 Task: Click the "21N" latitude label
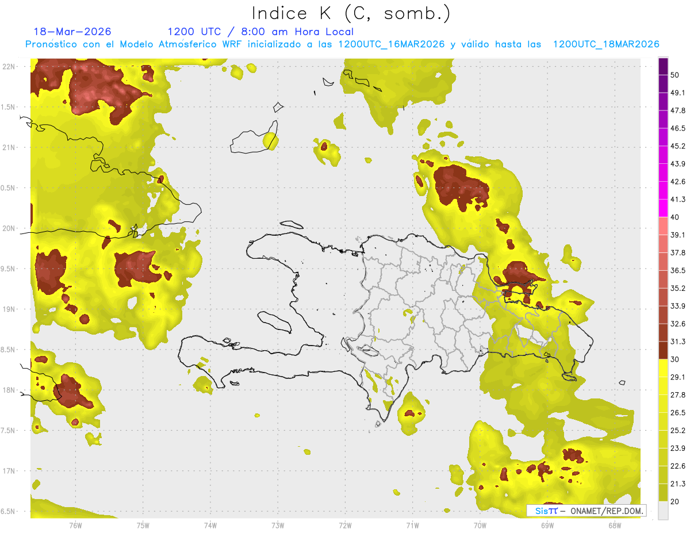(9, 147)
